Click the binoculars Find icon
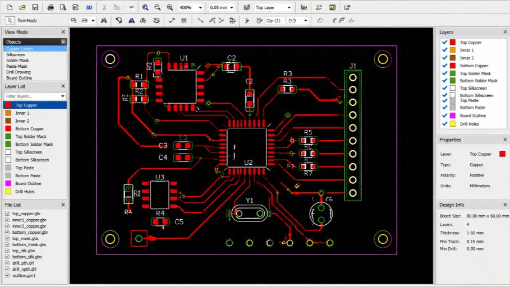The height and width of the screenshot is (287, 510). pos(104,21)
